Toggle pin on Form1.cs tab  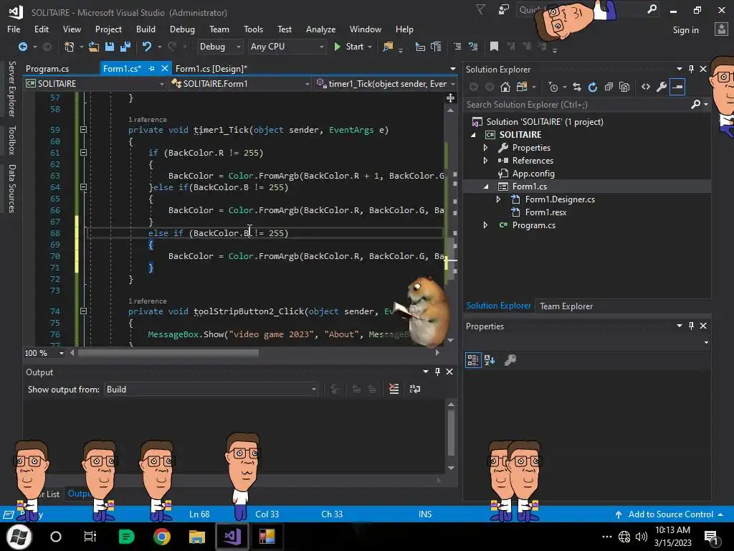point(152,68)
